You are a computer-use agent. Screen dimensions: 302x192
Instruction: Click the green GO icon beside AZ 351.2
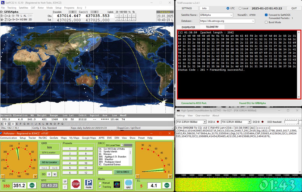click(x=32, y=185)
